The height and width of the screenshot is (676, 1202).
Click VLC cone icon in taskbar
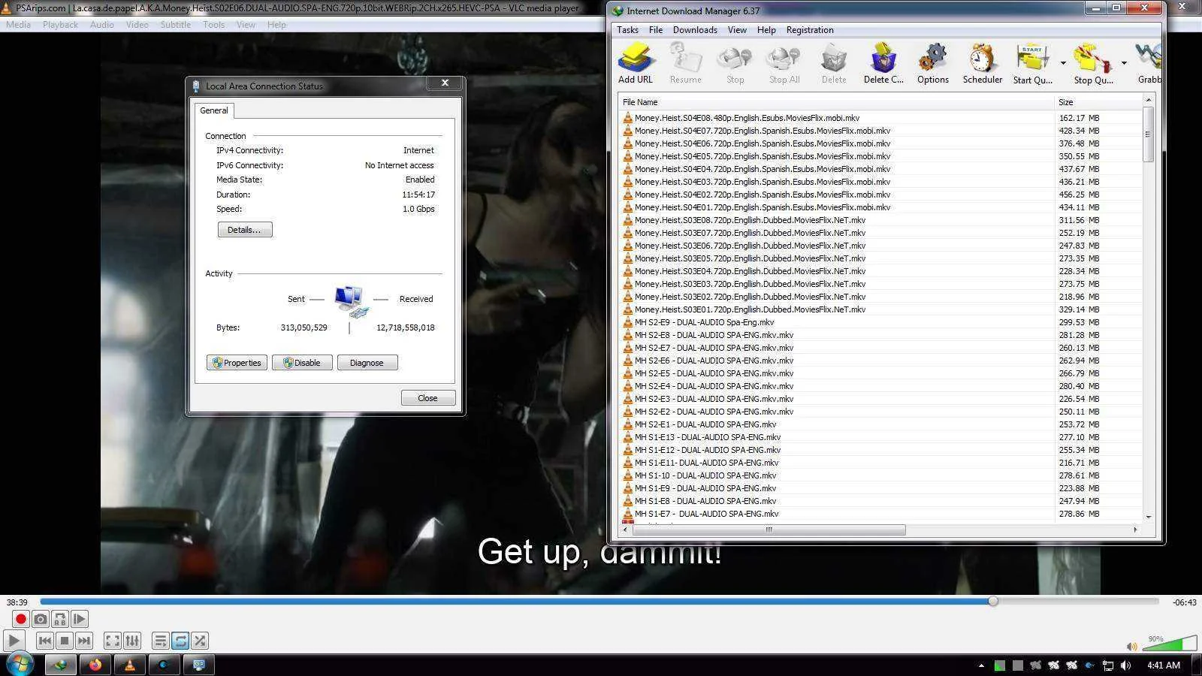[129, 665]
